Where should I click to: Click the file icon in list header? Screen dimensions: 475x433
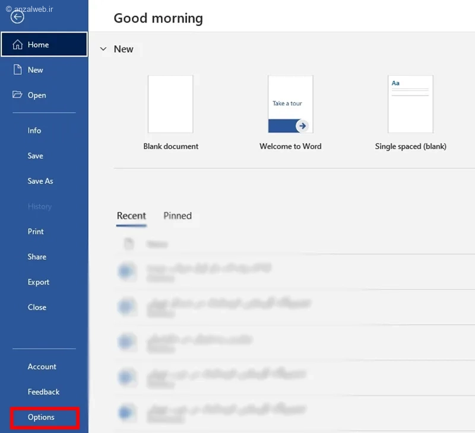point(128,244)
